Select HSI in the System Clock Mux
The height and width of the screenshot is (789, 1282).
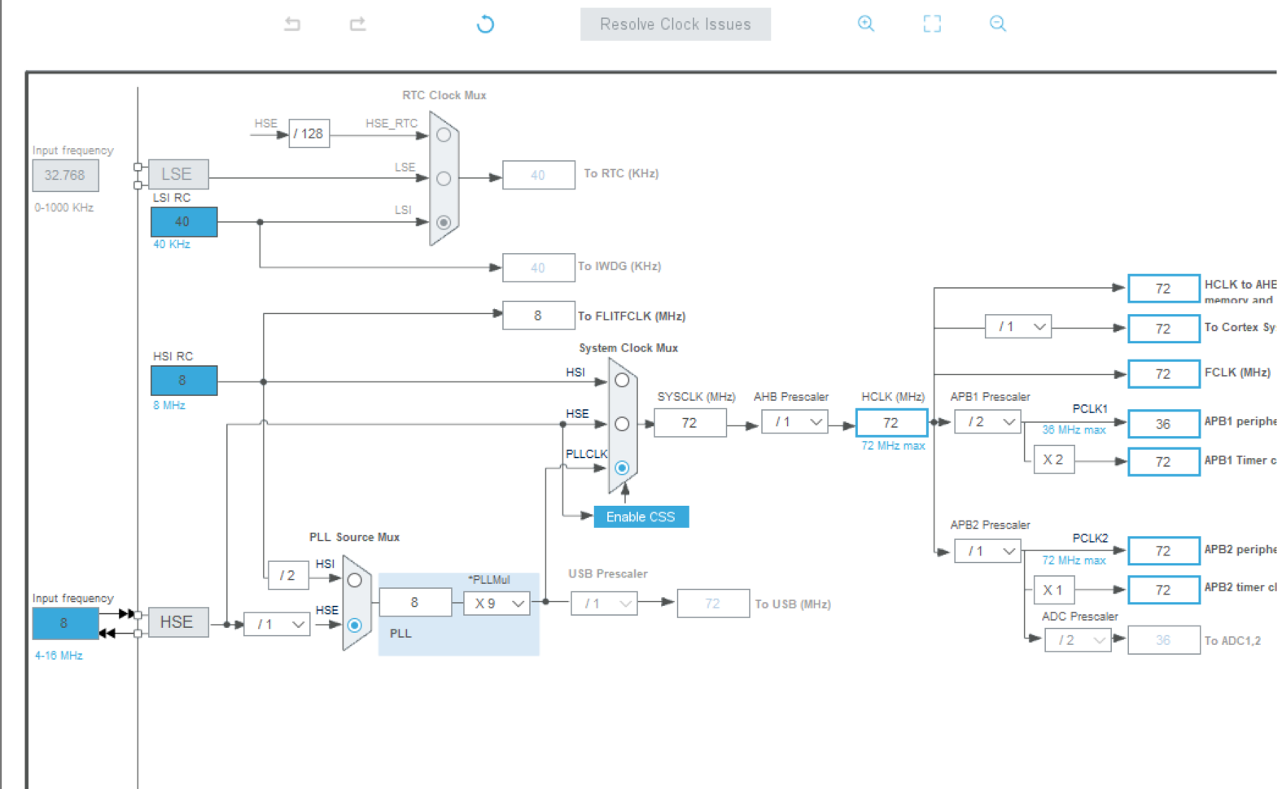pos(622,381)
